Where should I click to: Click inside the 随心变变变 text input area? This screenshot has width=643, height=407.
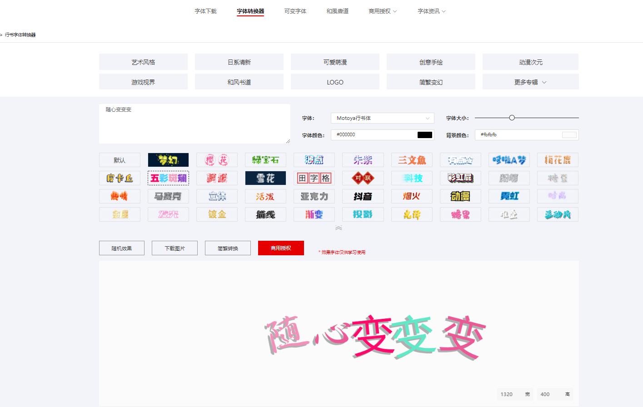(194, 123)
